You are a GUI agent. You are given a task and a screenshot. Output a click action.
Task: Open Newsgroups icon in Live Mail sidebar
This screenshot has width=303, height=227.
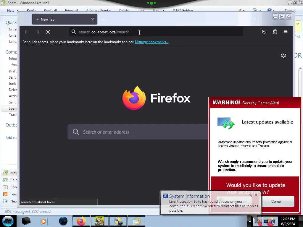[x=5, y=201]
